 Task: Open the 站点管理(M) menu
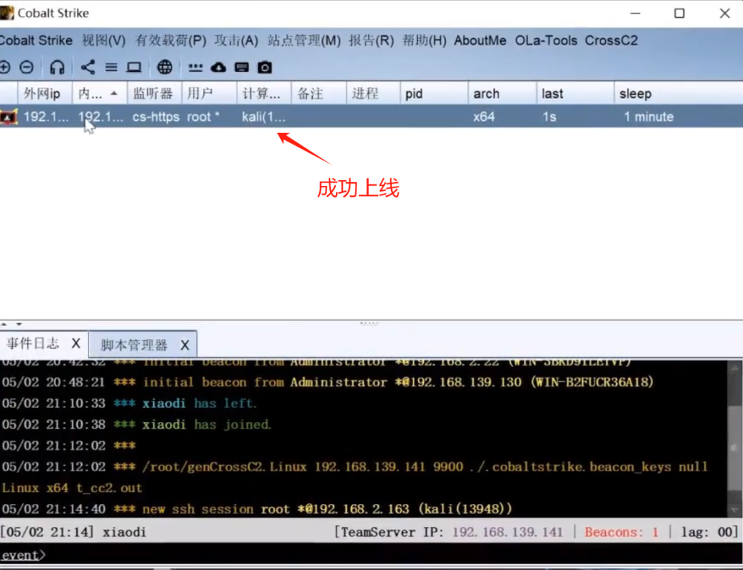(304, 41)
